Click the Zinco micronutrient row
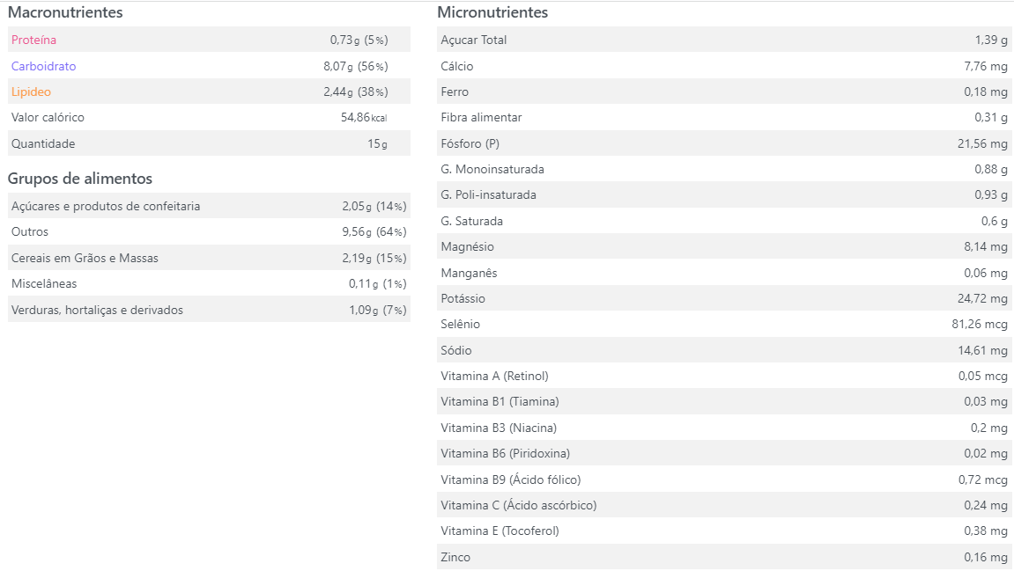Viewport: 1014px width, 571px height. [x=724, y=557]
